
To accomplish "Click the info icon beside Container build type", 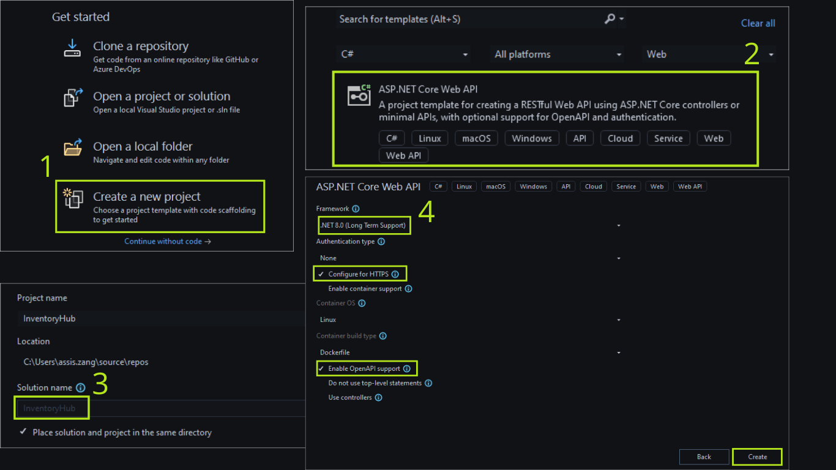I will (x=383, y=336).
